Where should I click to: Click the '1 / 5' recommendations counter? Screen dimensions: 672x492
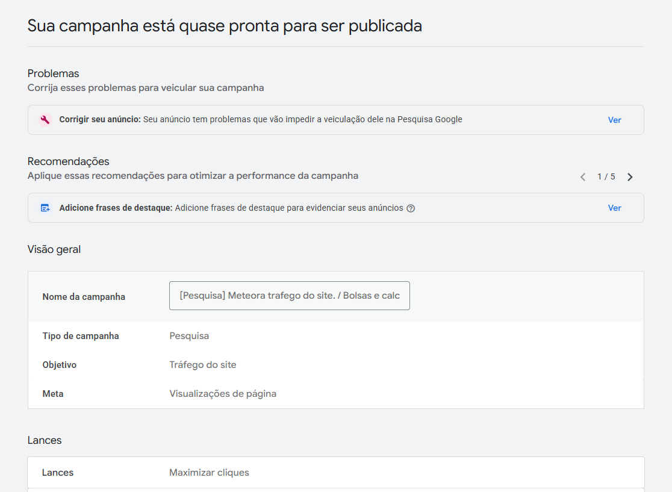[606, 176]
